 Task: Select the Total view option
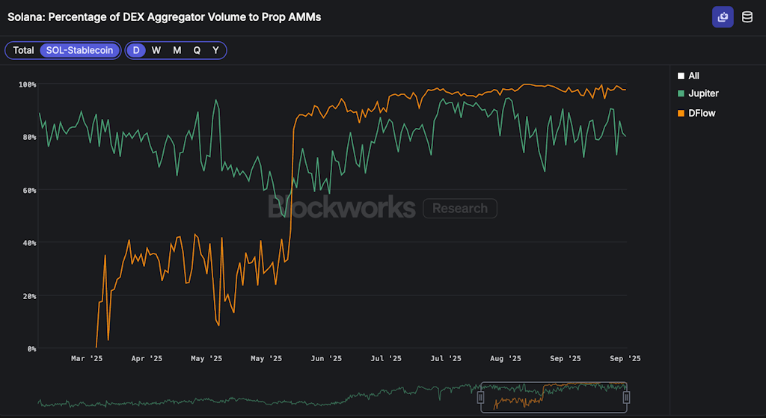(x=23, y=50)
